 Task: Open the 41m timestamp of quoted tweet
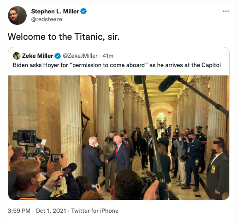pyautogui.click(x=108, y=56)
